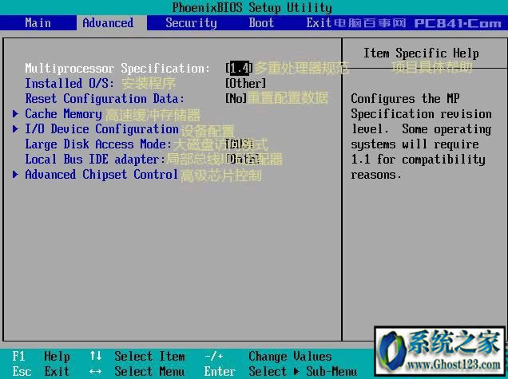Toggle Reset Configuration Data No value
The height and width of the screenshot is (379, 508).
[x=236, y=98]
